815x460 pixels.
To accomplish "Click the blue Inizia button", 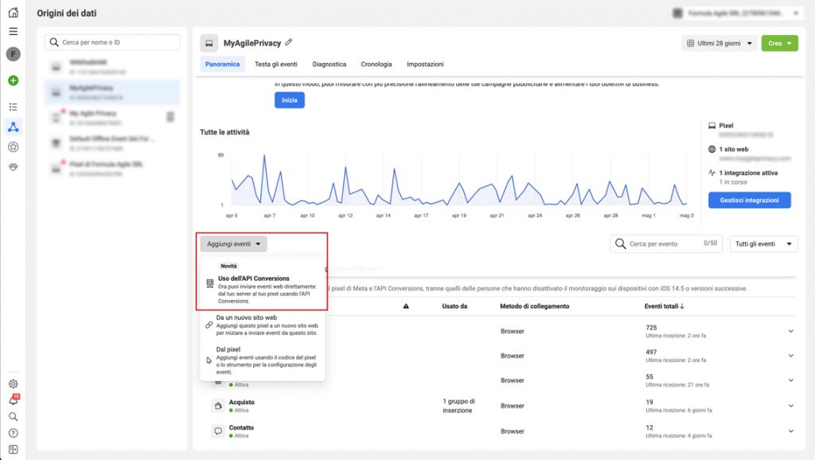I will point(290,99).
